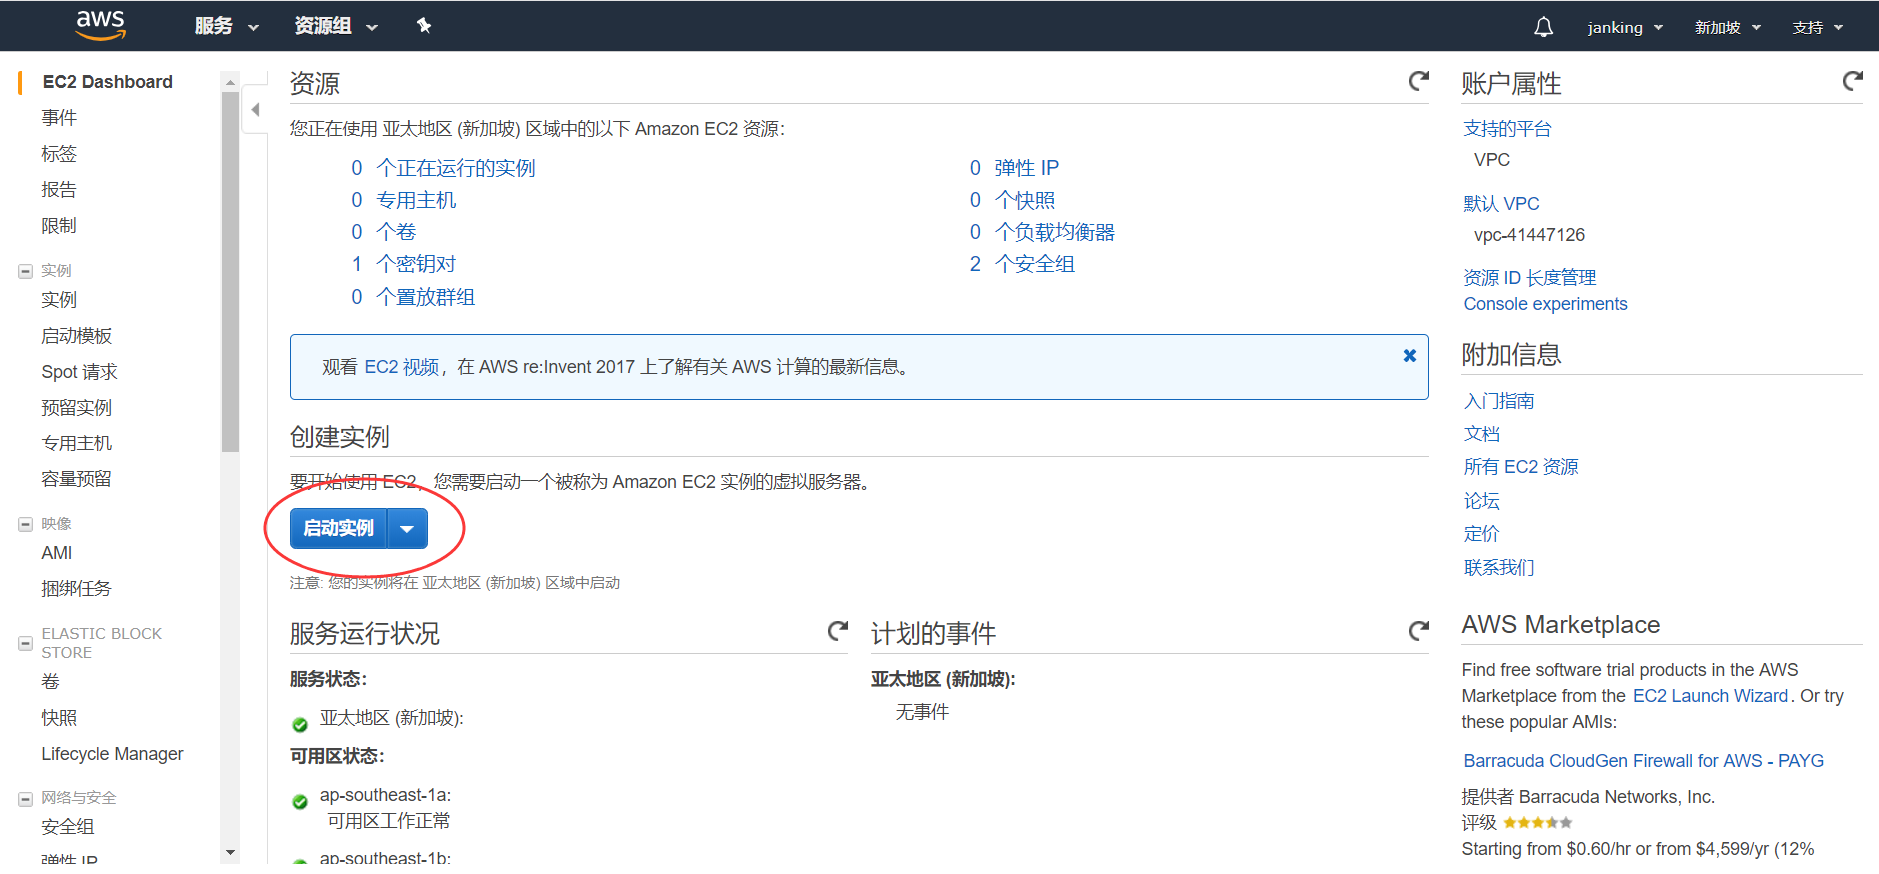Collapse the 实例 sidebar section

point(26,271)
